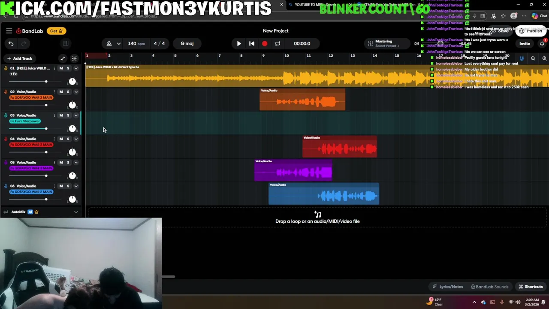Expand track 05 chevron
The width and height of the screenshot is (549, 309).
(76, 163)
